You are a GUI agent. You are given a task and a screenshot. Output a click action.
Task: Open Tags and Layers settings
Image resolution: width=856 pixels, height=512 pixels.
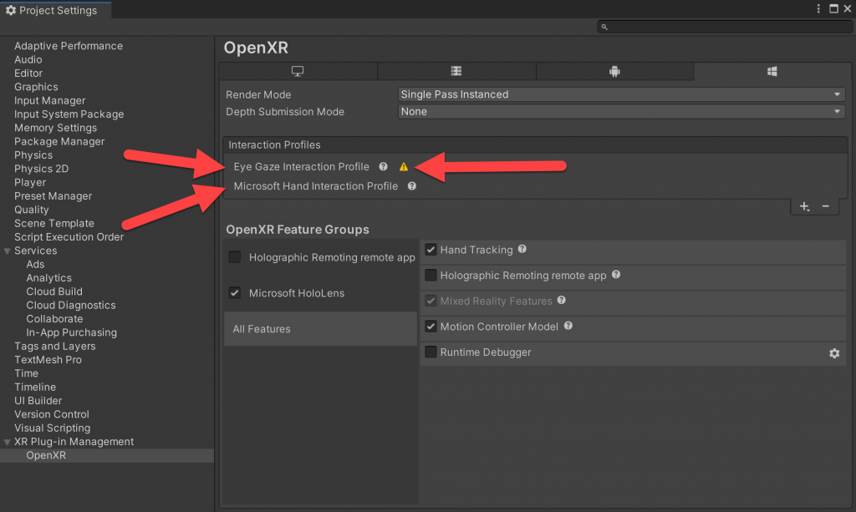54,346
